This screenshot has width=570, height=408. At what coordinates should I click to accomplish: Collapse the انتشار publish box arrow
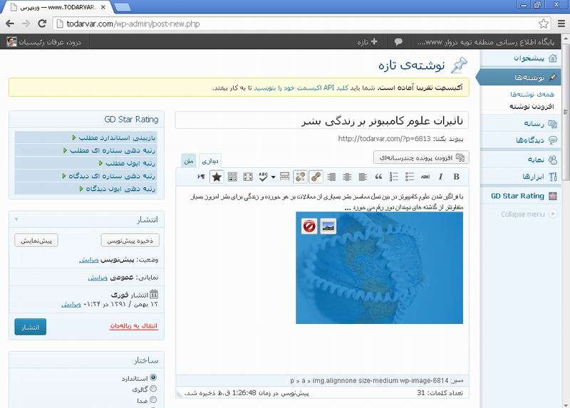tap(16, 219)
